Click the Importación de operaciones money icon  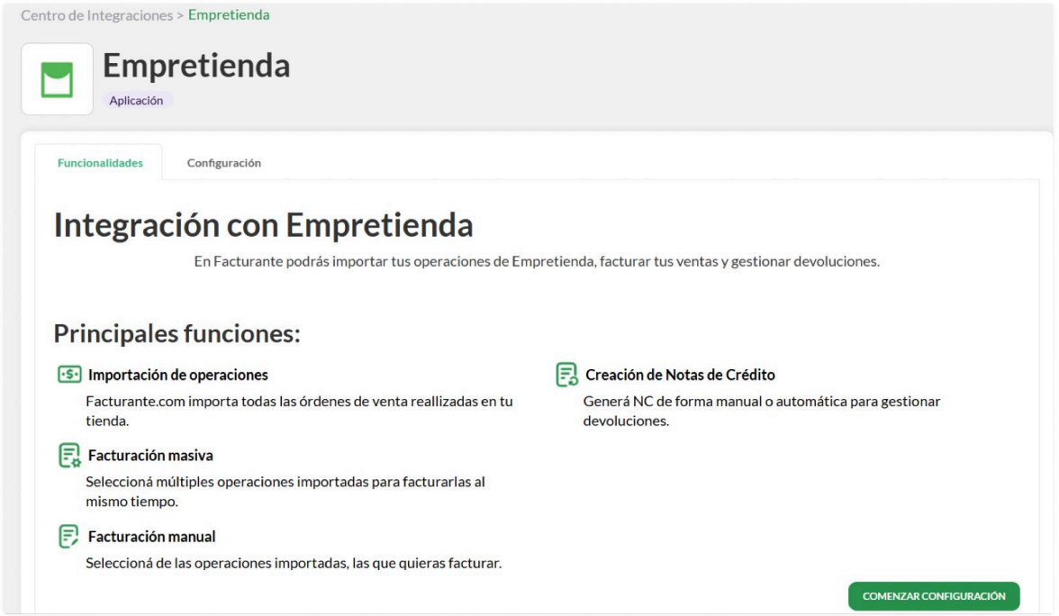tap(69, 375)
